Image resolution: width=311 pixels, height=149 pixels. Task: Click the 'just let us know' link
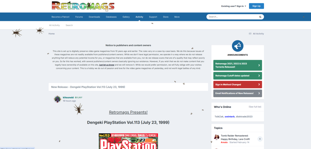[x=107, y=65]
